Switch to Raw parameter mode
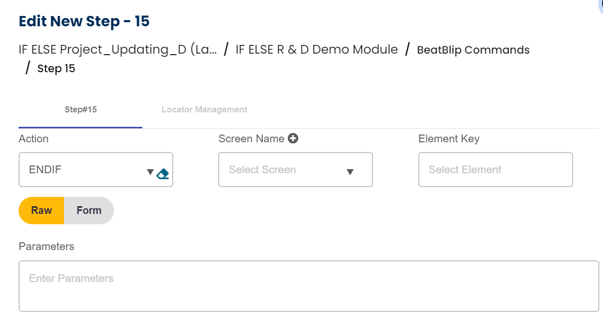 [x=41, y=210]
